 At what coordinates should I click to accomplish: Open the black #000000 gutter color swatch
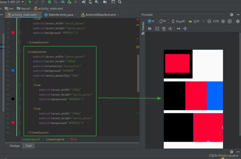click(13, 99)
